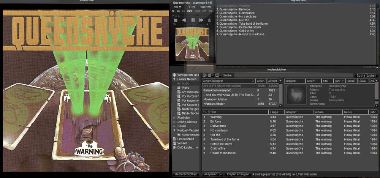The height and width of the screenshot is (178, 380).
Task: Skip to the previous track
Action: click(x=184, y=20)
